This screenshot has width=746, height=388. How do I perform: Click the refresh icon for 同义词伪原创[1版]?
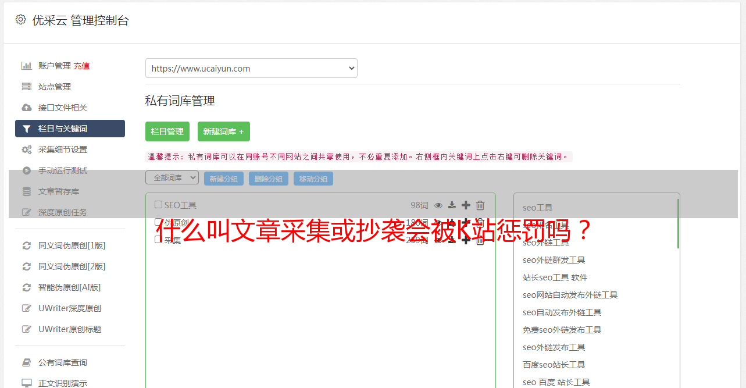[26, 245]
